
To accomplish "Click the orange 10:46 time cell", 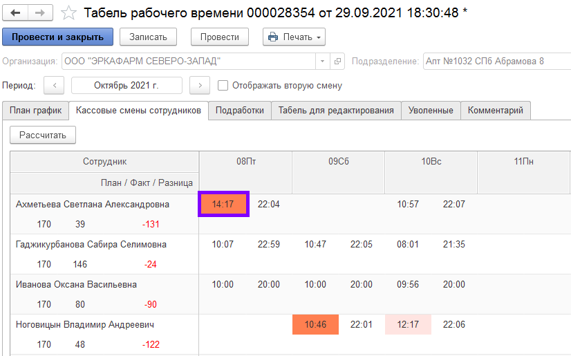I will 315,325.
